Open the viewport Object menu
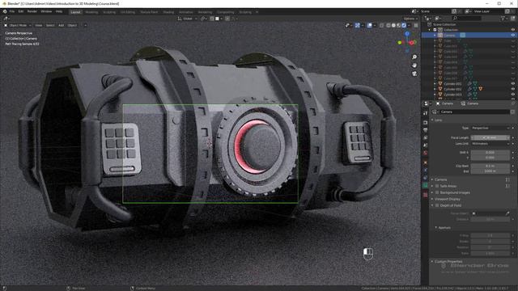This screenshot has height=291, width=518. tap(72, 25)
